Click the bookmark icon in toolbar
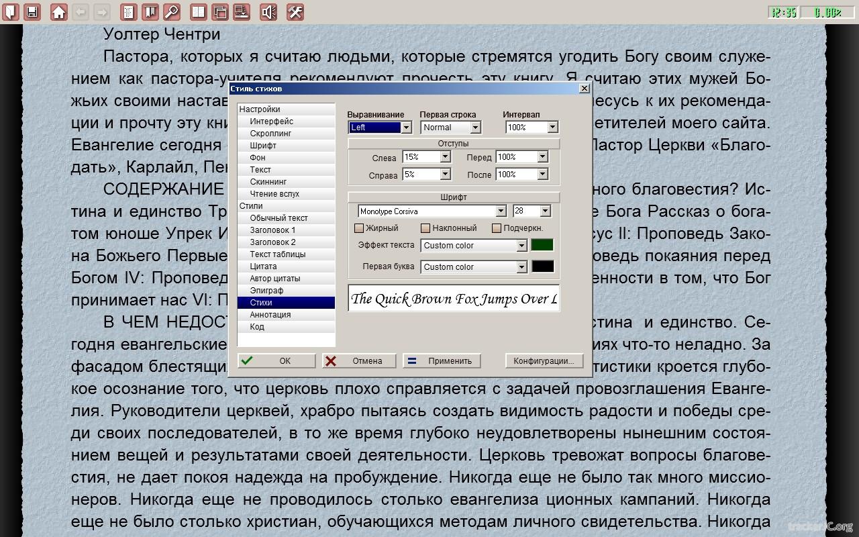 150,11
